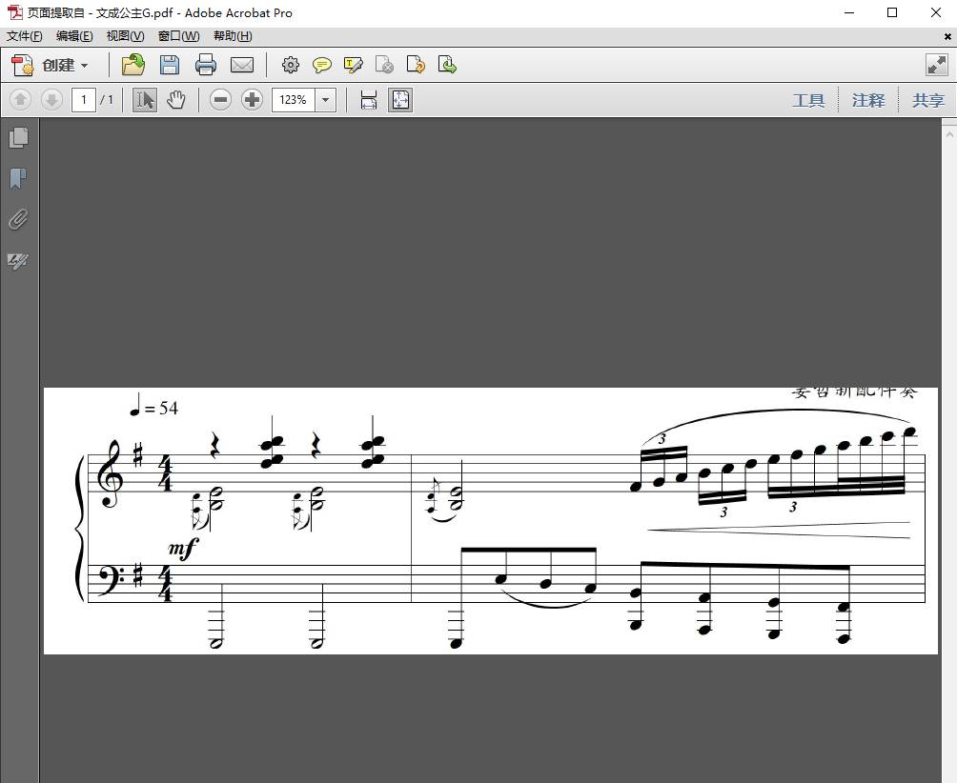Show the page thumbnails panel

(x=19, y=137)
